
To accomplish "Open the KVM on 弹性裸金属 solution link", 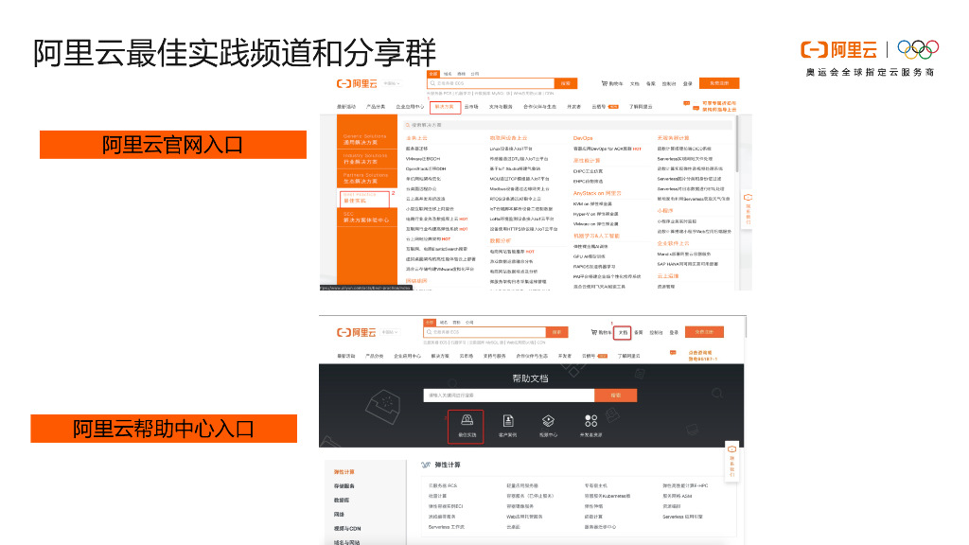I will click(592, 204).
